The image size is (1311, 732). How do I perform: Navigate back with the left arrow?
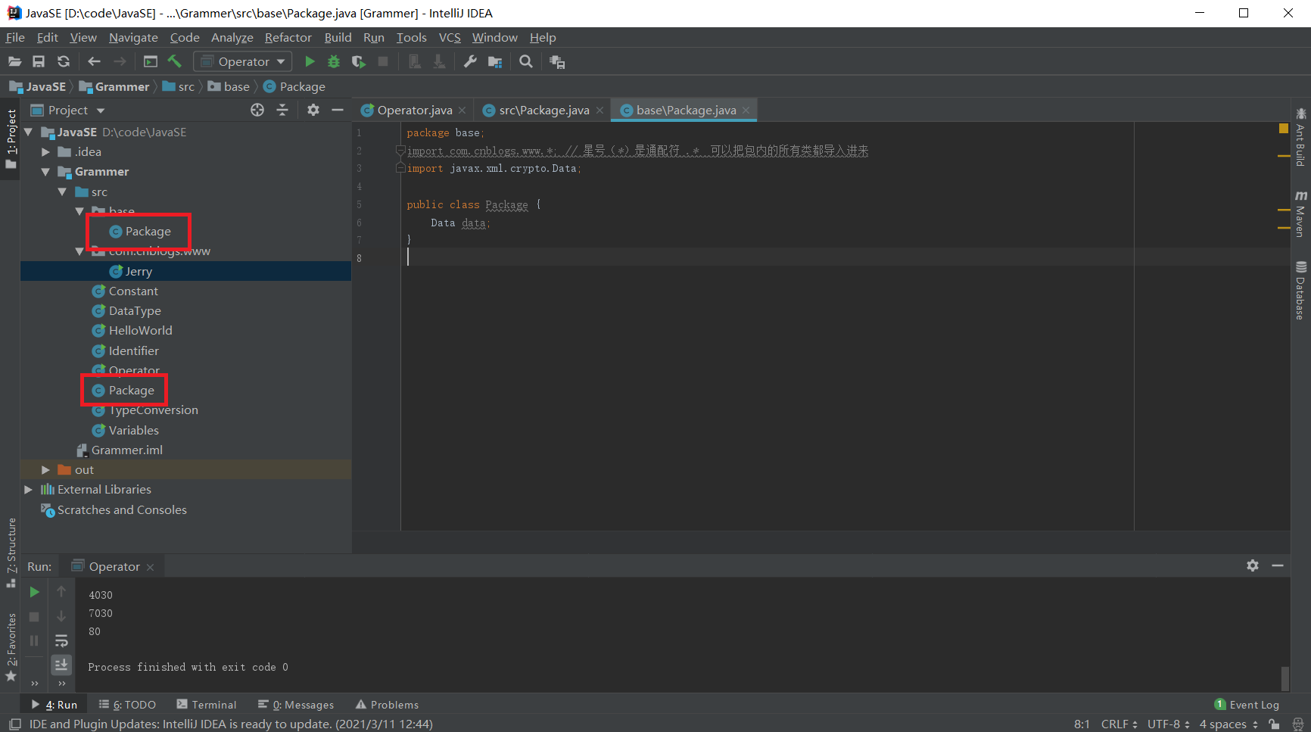tap(94, 62)
